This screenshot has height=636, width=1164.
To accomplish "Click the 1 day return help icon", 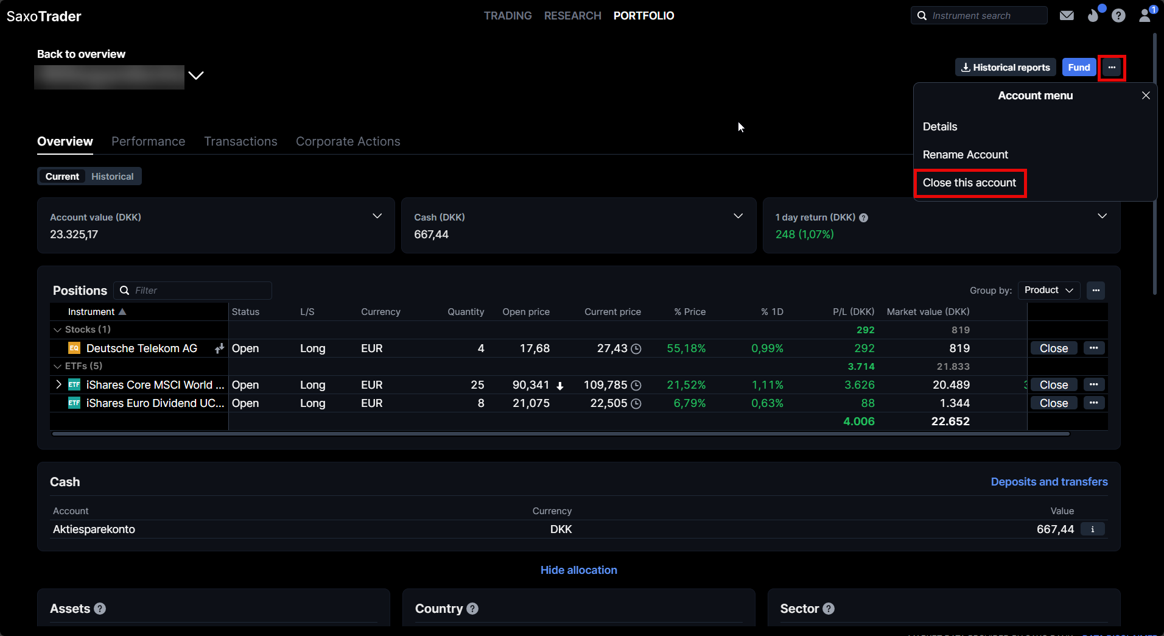I will pyautogui.click(x=863, y=218).
